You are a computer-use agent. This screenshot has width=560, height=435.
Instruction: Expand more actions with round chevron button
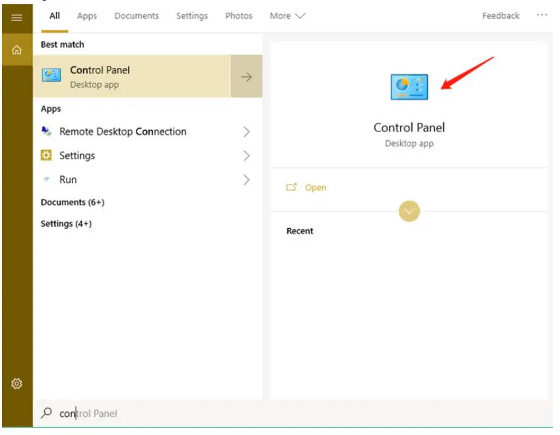pyautogui.click(x=409, y=211)
